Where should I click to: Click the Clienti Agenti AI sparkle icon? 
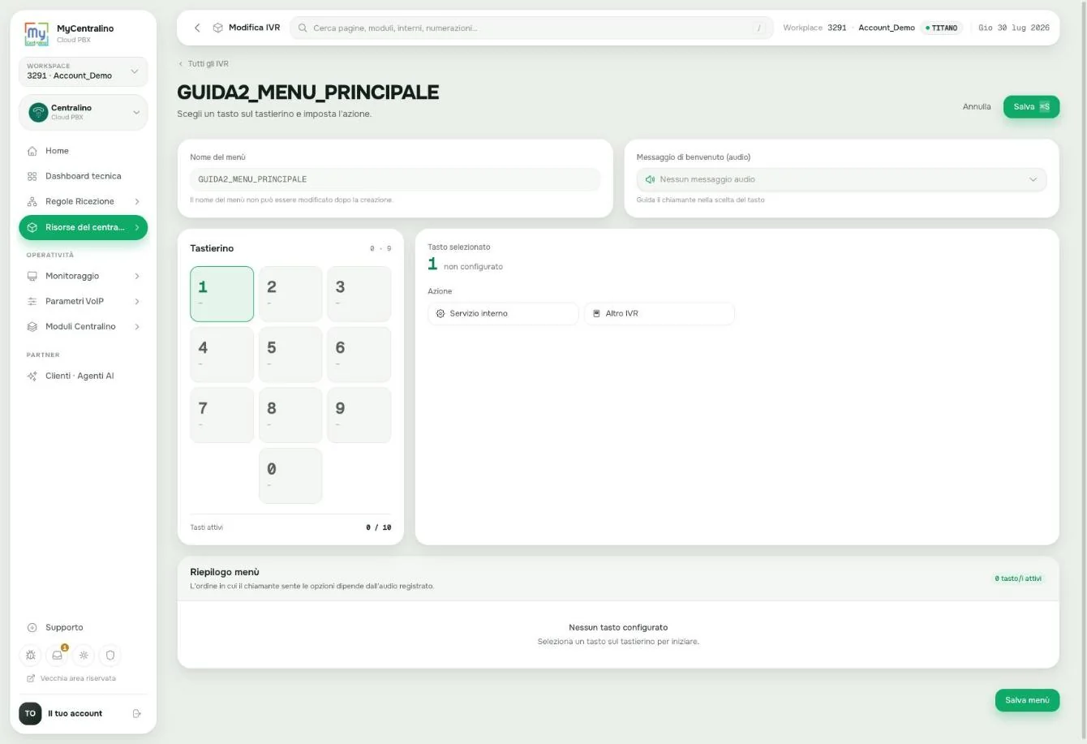(x=32, y=376)
